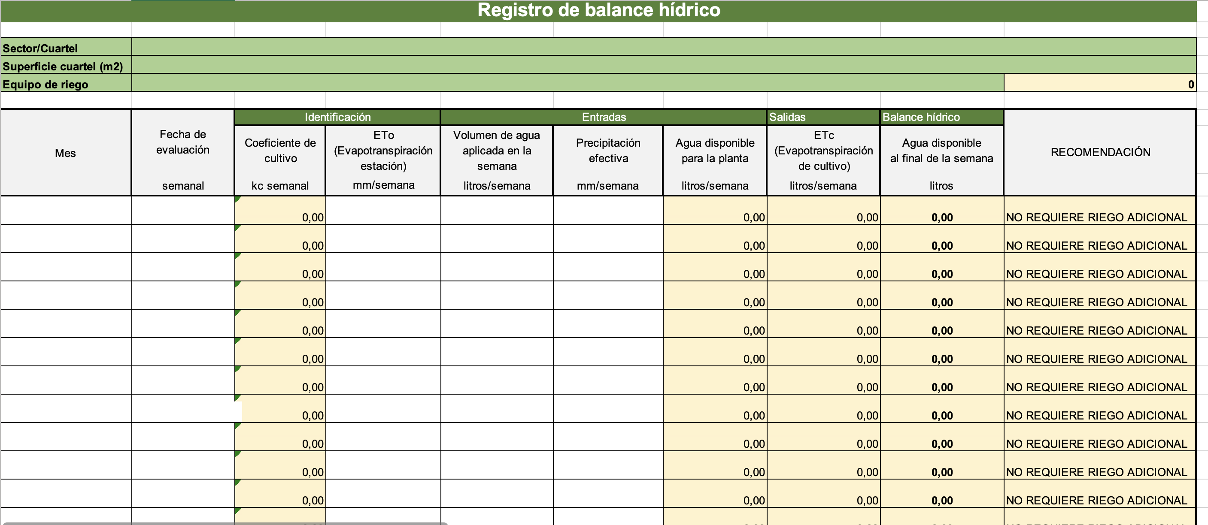
Task: Select first data row ETo cell
Action: (x=384, y=211)
